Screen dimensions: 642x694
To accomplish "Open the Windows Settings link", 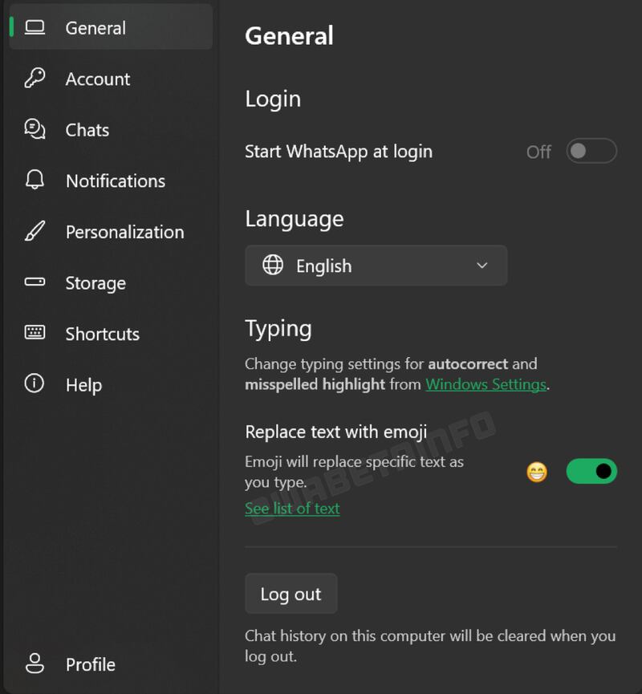I will 486,384.
